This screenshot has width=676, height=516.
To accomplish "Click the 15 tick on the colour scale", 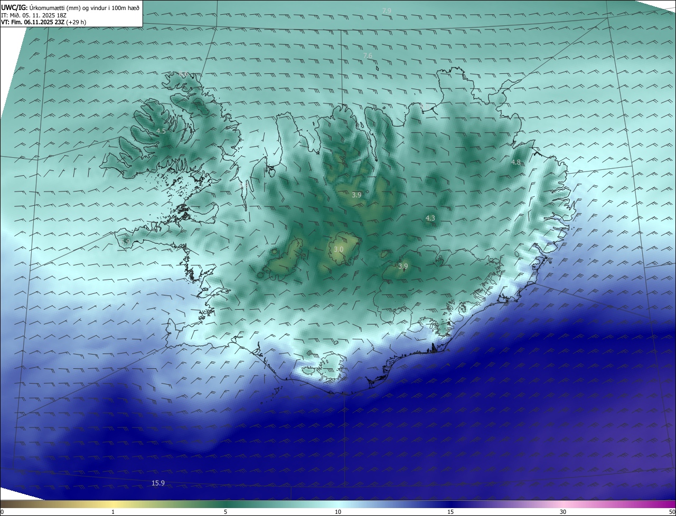I will [x=450, y=512].
